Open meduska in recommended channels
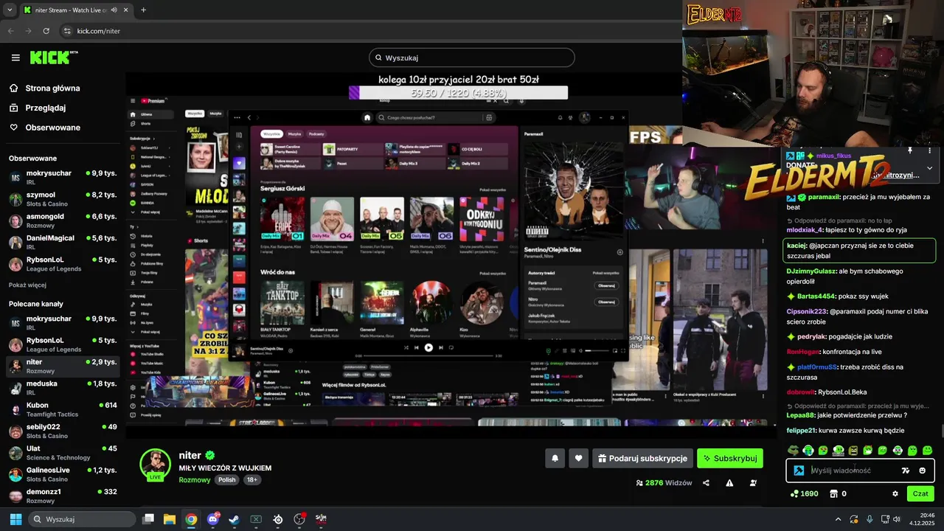 (63, 388)
